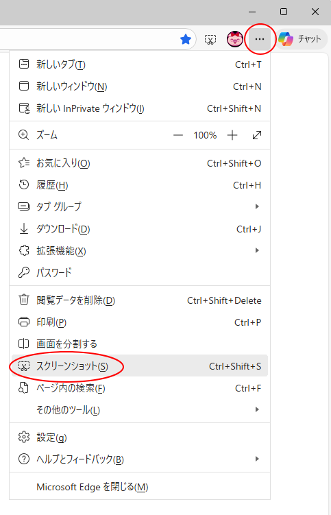Expand ヘルプとフィードバック(B) submenu arrow
This screenshot has width=331, height=515.
[x=257, y=459]
